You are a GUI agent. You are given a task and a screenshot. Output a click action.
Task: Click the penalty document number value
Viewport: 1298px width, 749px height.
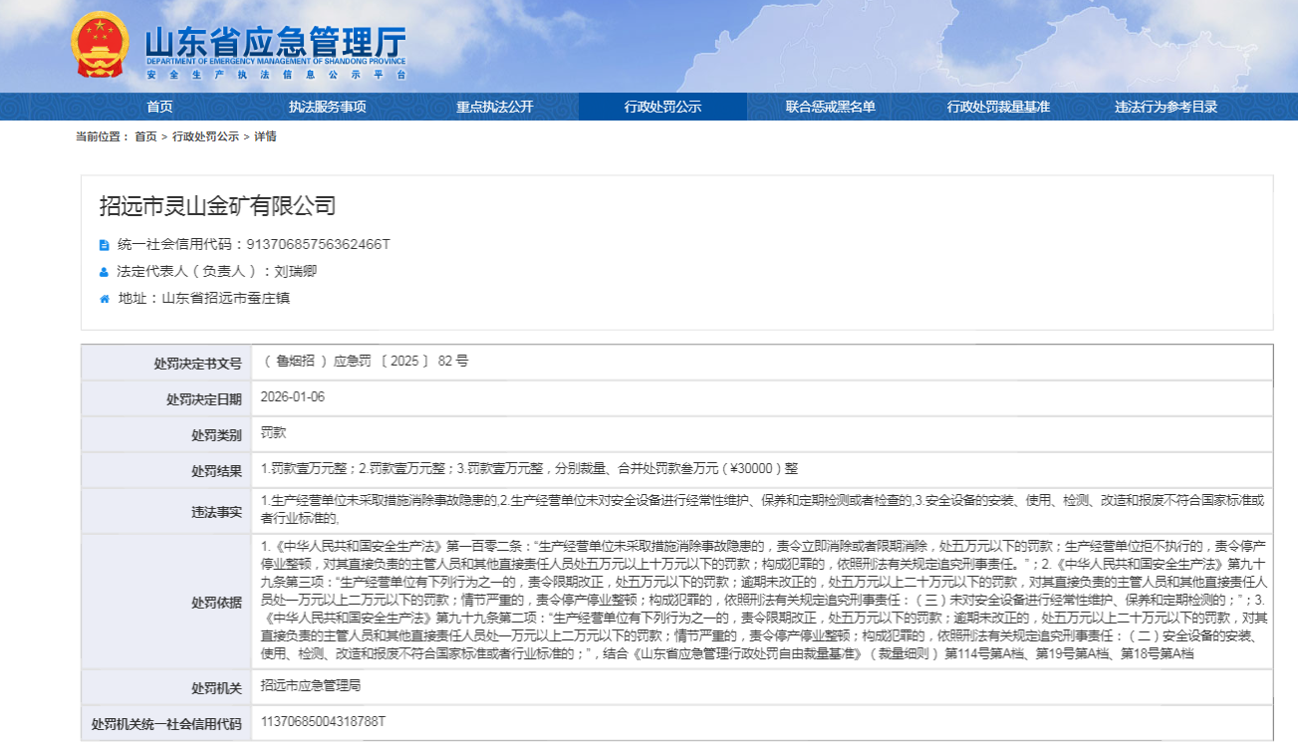(x=365, y=361)
